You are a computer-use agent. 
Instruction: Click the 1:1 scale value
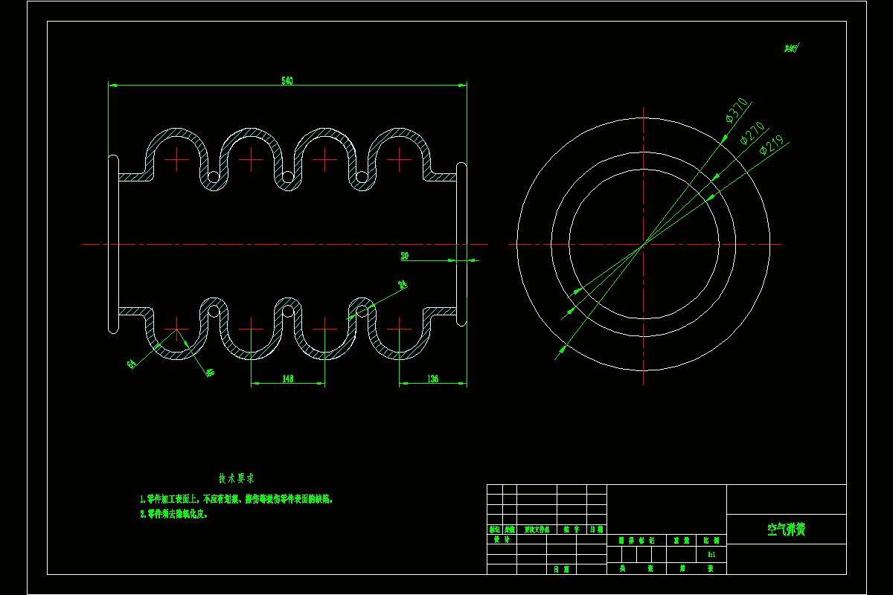pos(710,555)
